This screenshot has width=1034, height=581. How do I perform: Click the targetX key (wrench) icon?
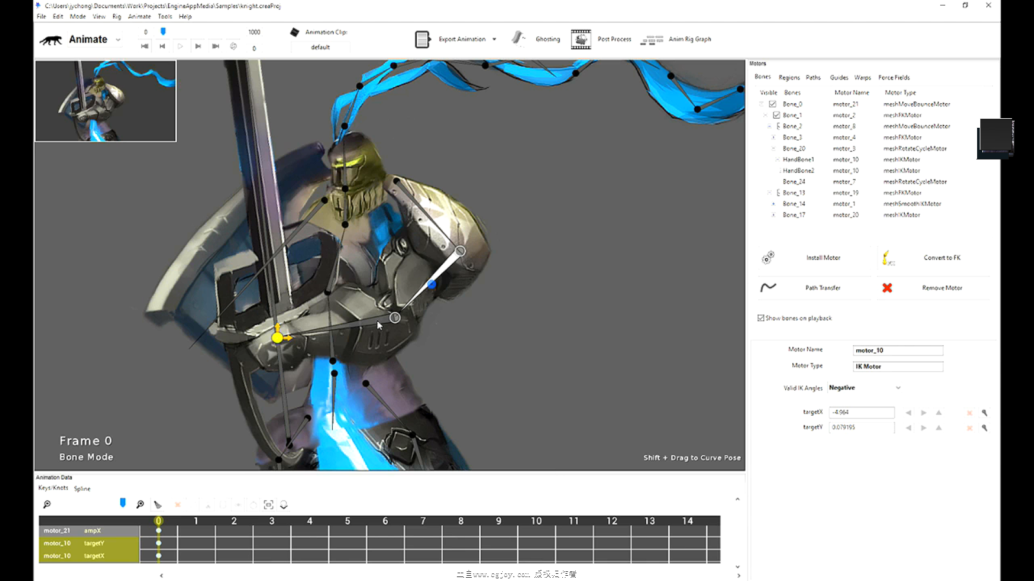tap(984, 413)
